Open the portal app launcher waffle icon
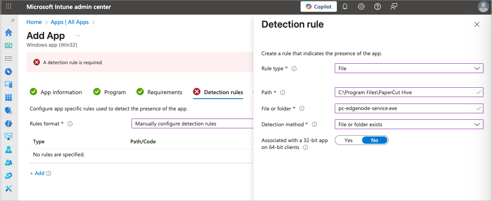This screenshot has height=201, width=492. (9, 6)
